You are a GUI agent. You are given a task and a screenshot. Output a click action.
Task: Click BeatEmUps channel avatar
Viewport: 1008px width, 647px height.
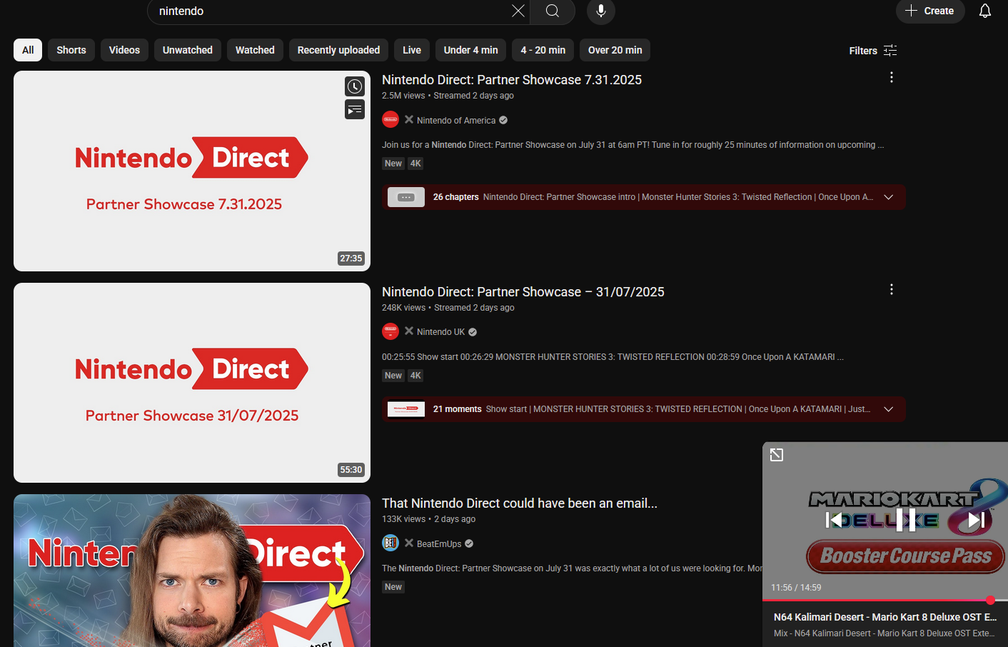390,543
